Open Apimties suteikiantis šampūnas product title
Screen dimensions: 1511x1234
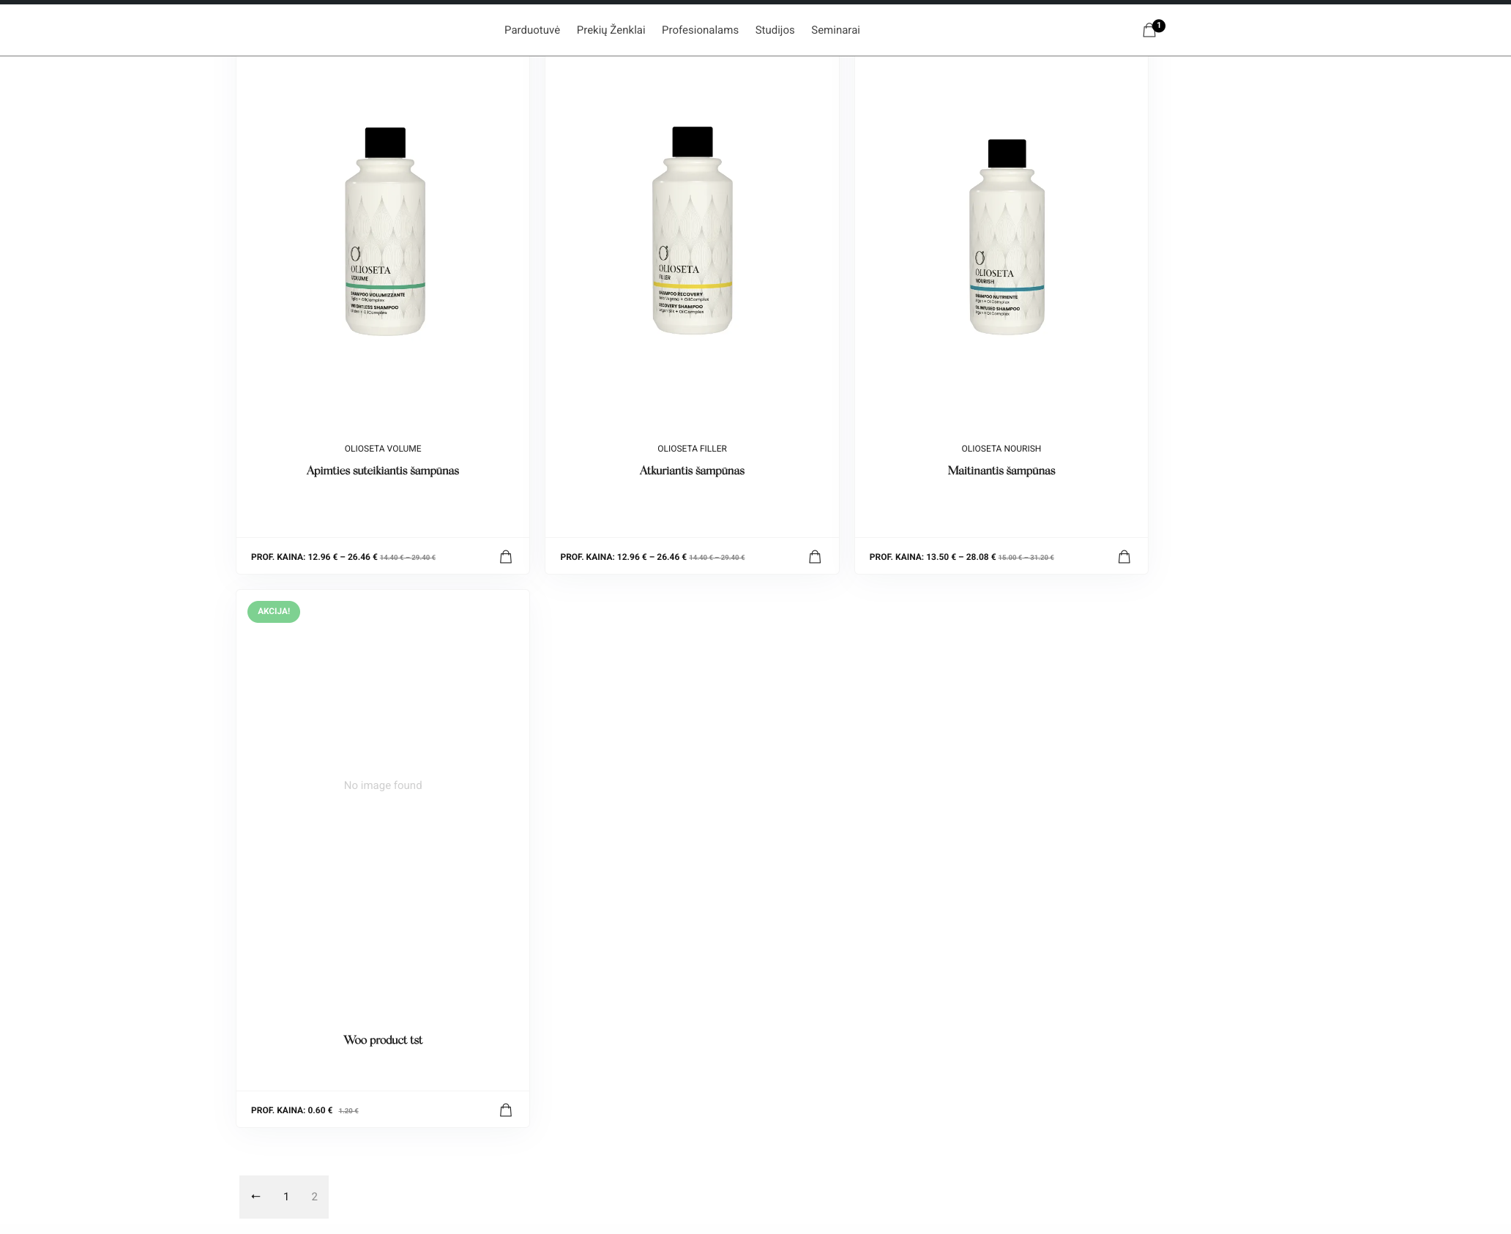383,471
